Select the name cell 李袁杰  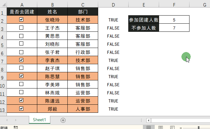(x=52, y=60)
